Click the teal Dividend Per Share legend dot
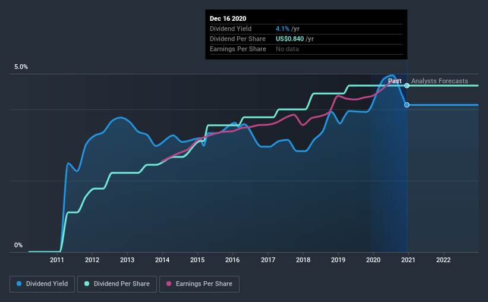 pyautogui.click(x=87, y=284)
